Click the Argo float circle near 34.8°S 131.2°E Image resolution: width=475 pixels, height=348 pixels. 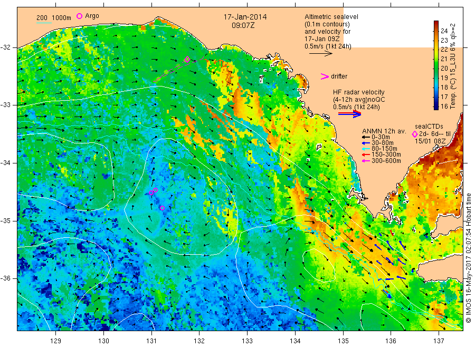pos(162,208)
